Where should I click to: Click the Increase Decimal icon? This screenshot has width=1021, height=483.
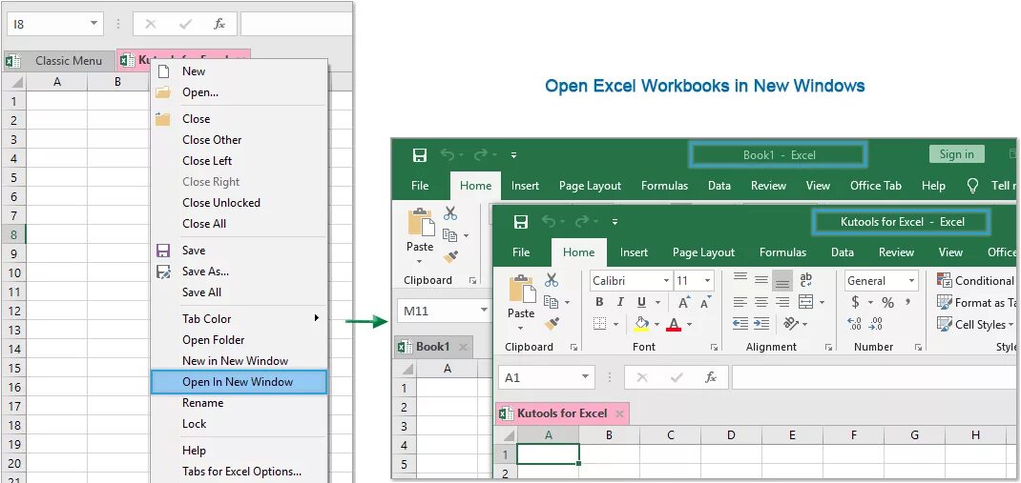tap(855, 324)
